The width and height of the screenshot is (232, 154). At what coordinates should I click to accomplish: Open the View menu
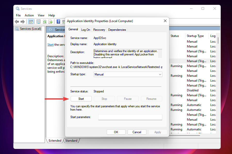pos(41,15)
